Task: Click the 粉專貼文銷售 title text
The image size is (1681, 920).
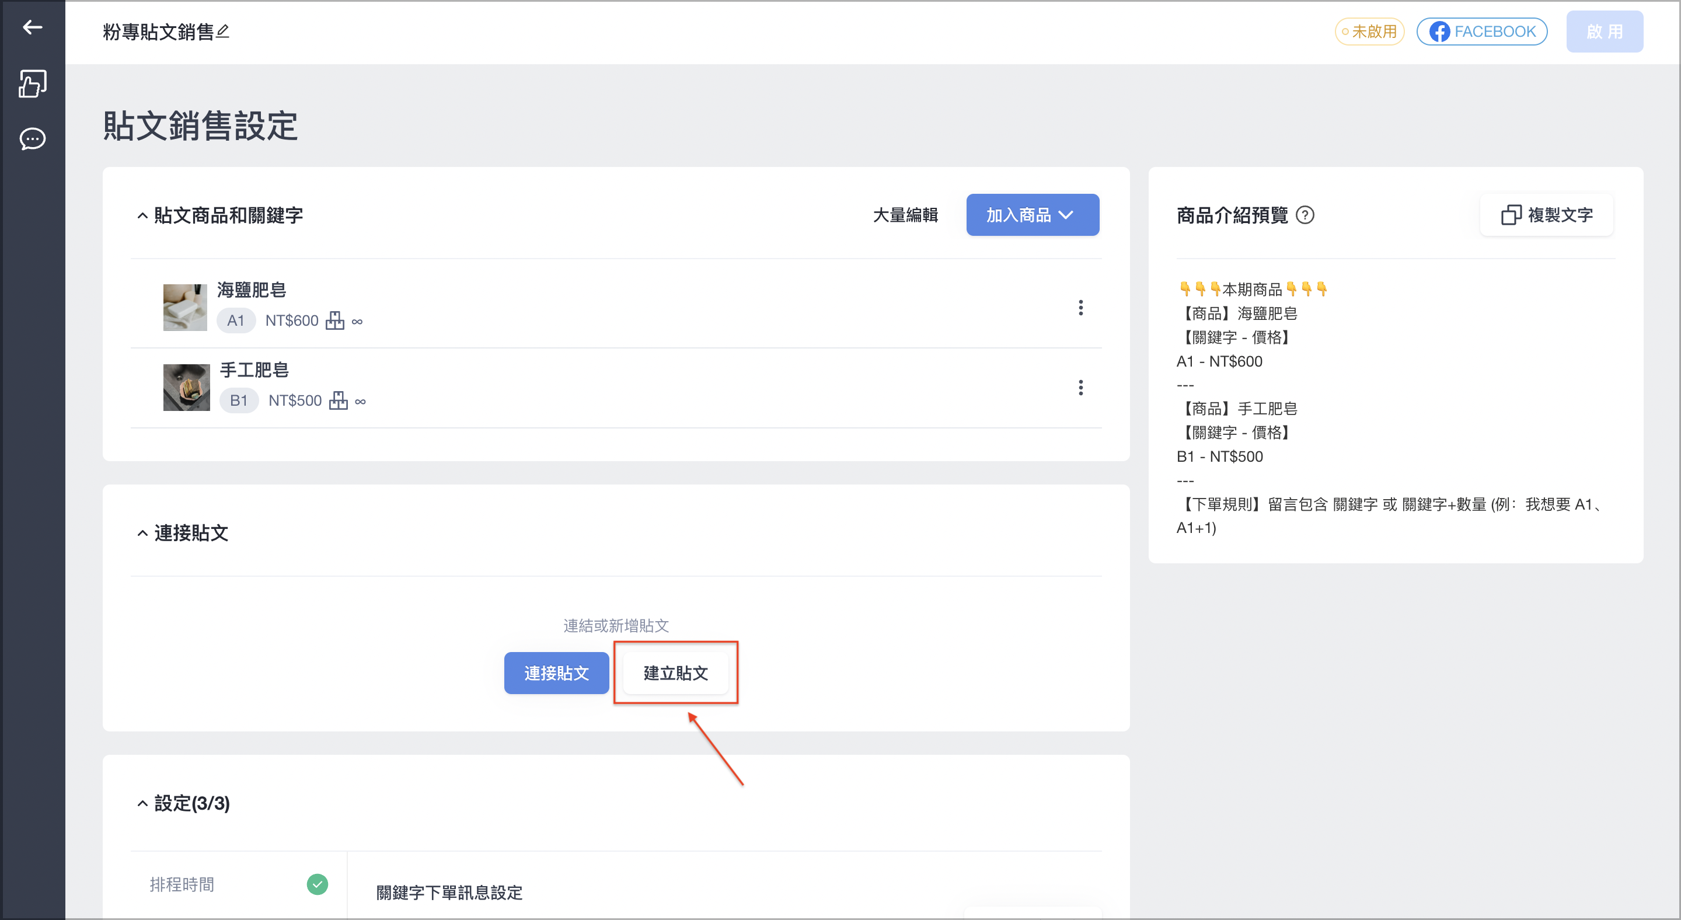Action: 158,32
